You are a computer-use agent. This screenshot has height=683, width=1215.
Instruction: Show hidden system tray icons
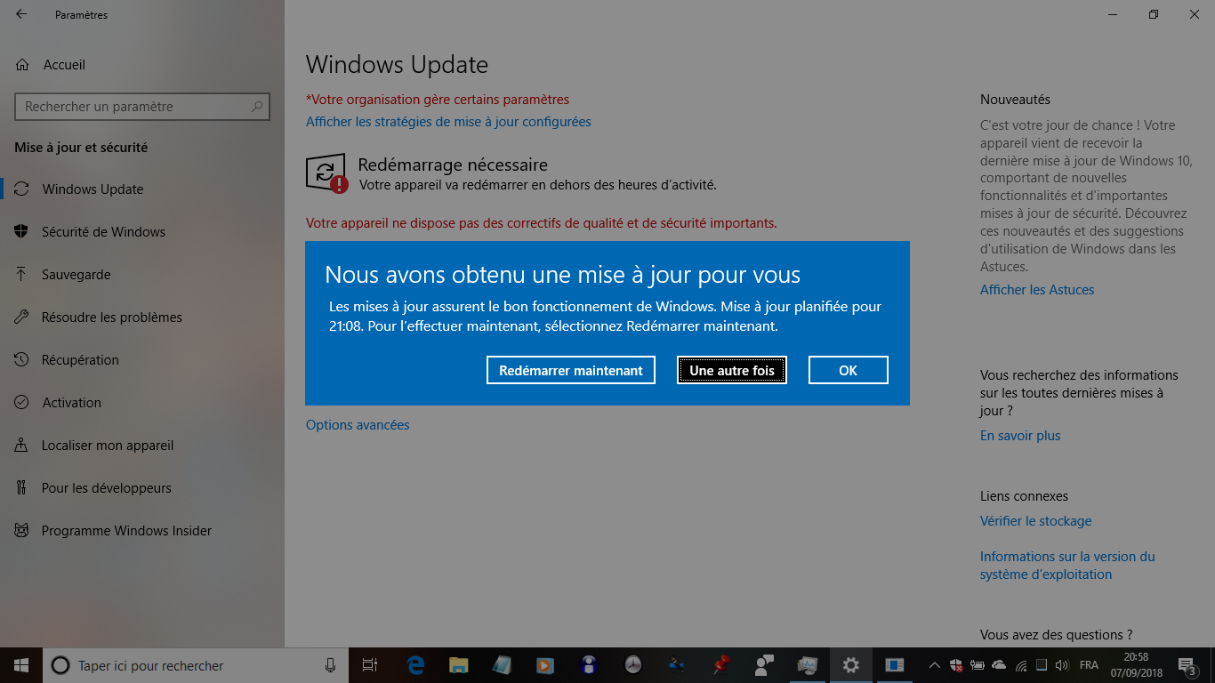point(934,665)
